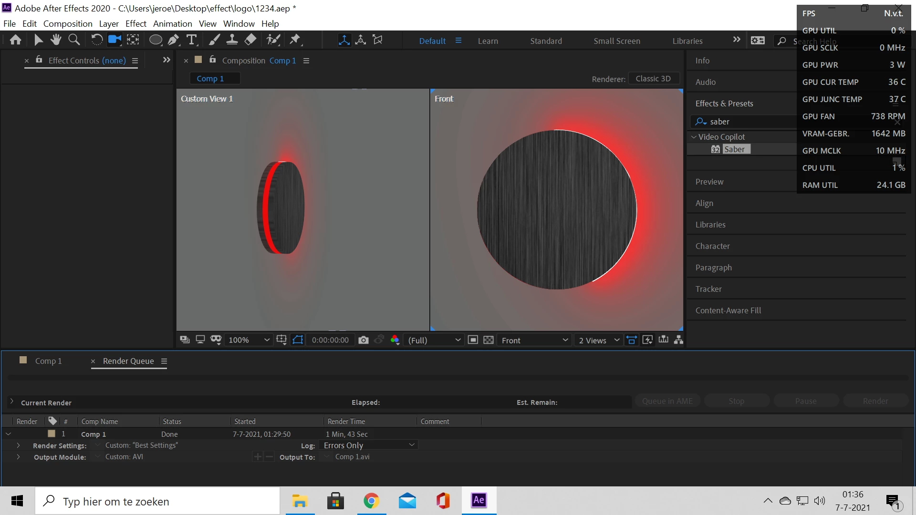Choose the Eraser tool
Image resolution: width=916 pixels, height=515 pixels.
pyautogui.click(x=250, y=40)
